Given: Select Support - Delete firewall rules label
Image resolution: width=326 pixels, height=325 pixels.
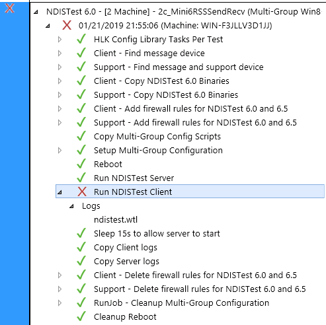Looking at the screenshot, I should 200,289.
